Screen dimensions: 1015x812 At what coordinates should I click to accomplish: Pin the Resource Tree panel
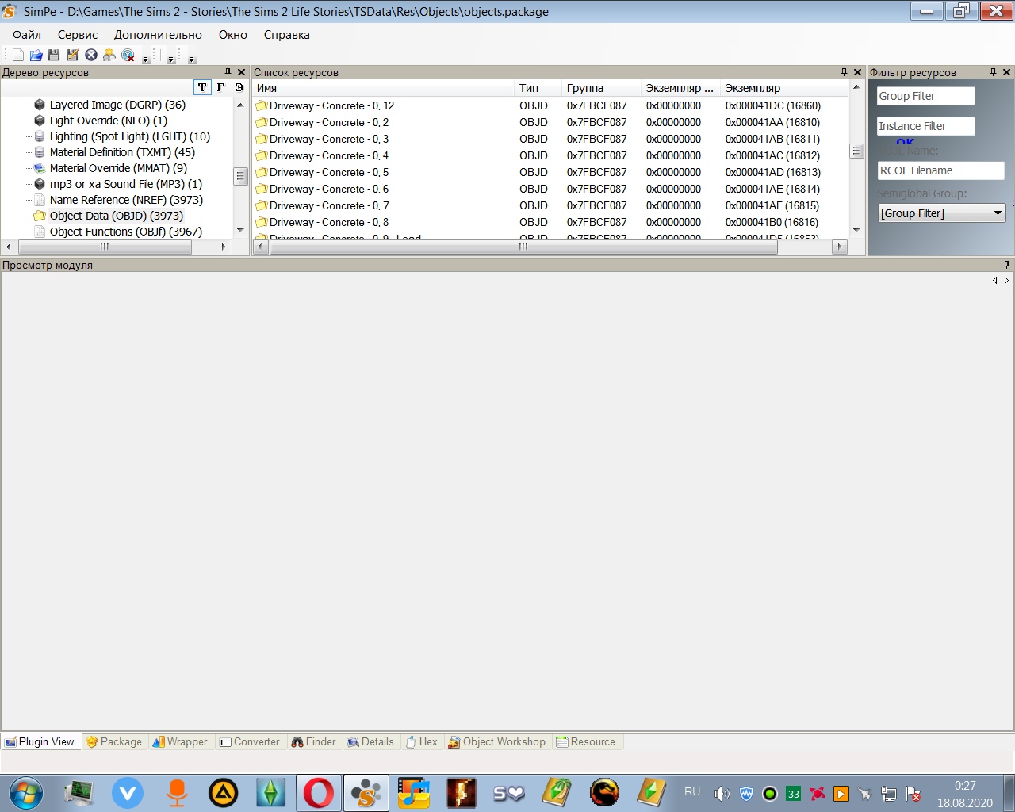coord(228,72)
